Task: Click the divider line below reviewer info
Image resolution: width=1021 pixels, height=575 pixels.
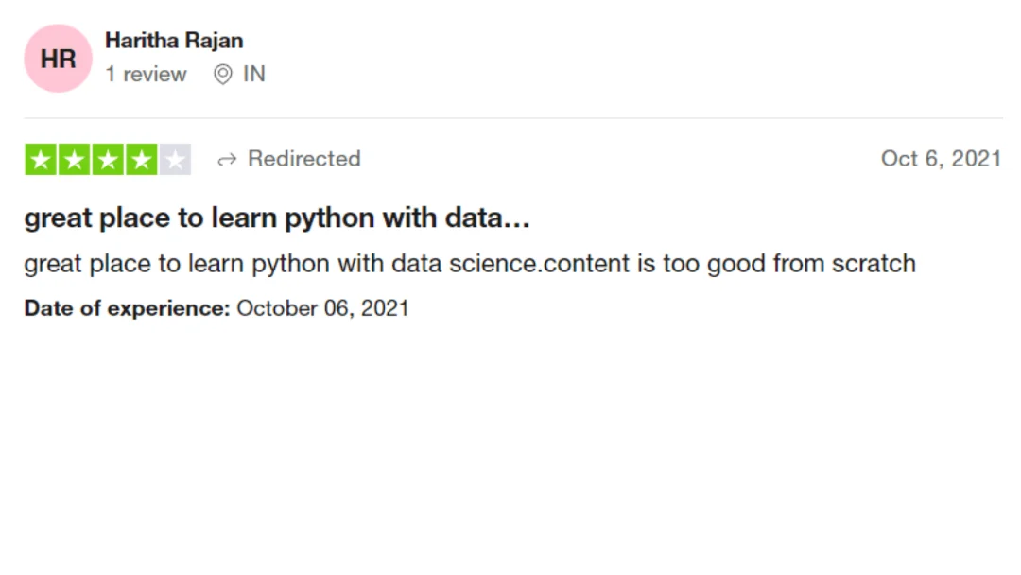Action: click(x=513, y=118)
